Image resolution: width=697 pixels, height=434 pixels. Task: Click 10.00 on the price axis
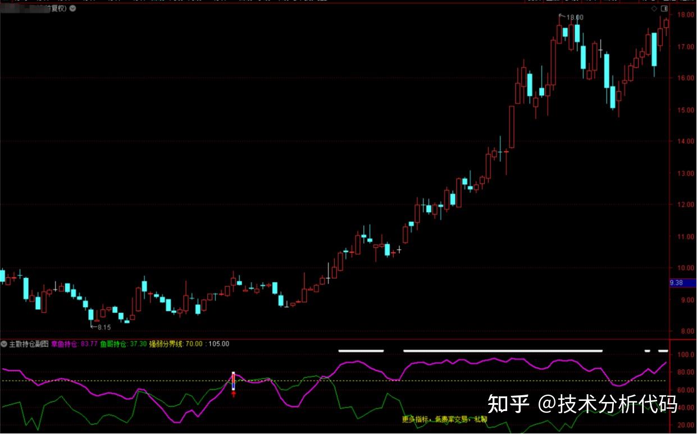click(686, 268)
